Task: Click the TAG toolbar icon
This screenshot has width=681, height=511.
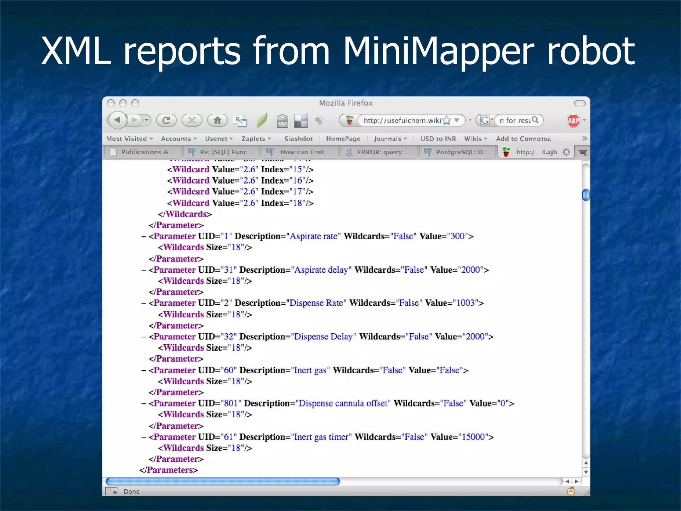Action: point(282,121)
